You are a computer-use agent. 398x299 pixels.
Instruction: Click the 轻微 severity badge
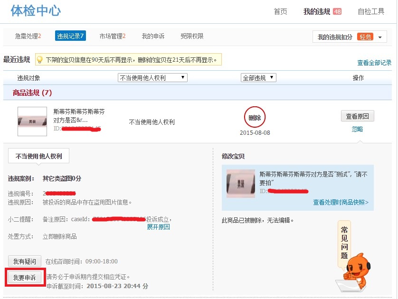[365, 37]
